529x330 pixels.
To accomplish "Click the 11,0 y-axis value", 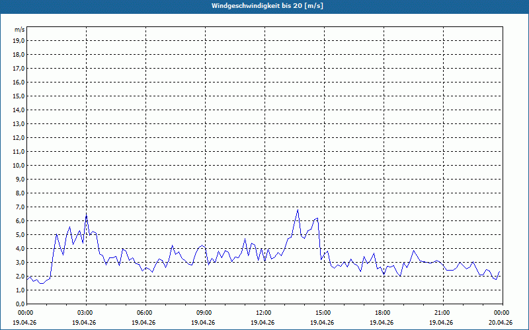I will 19,152.
